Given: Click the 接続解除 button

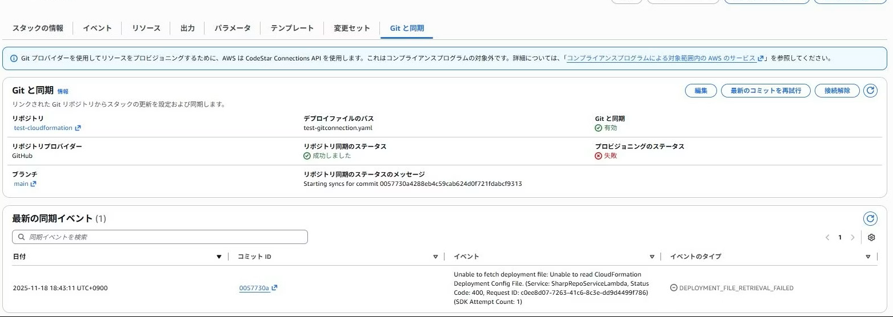Looking at the screenshot, I should pos(837,91).
